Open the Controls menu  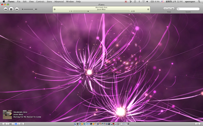pyautogui.click(x=40, y=2)
